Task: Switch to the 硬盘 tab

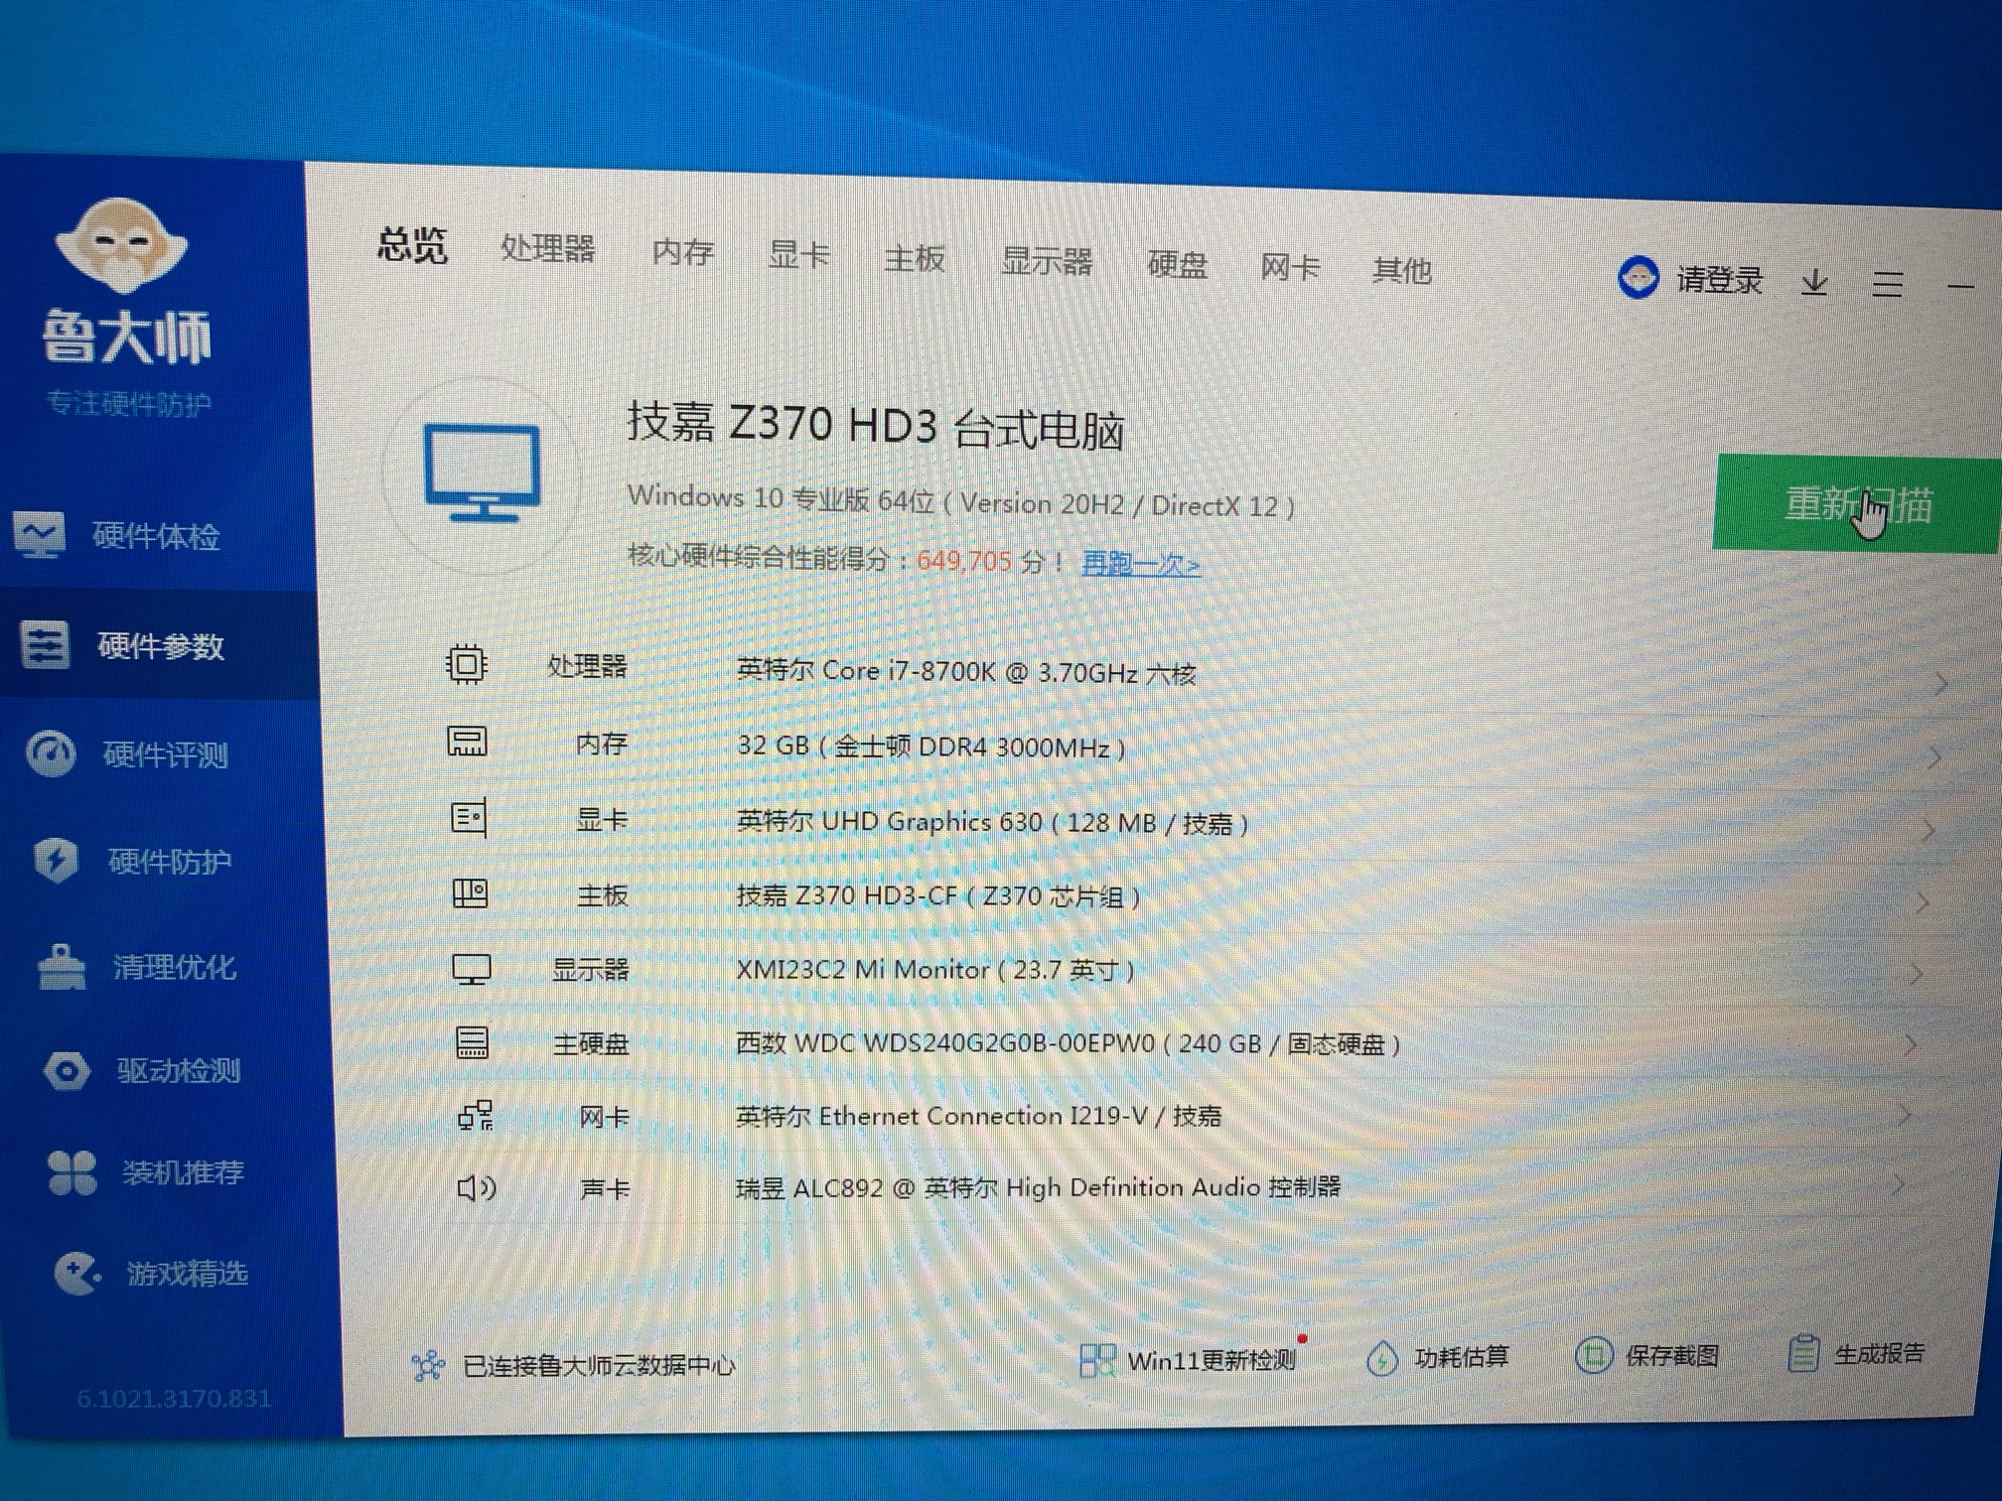Action: [x=1177, y=265]
